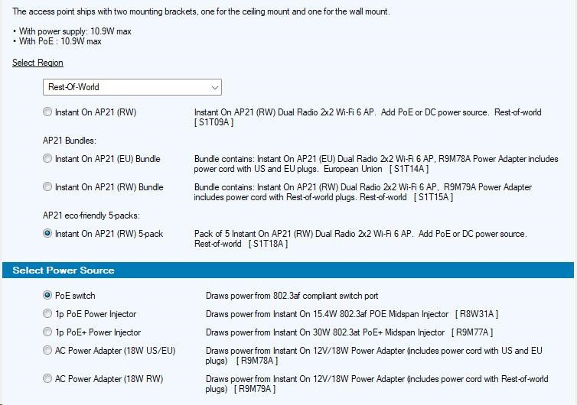Pick the Instant On AP21 (RW) Bundle

48,187
